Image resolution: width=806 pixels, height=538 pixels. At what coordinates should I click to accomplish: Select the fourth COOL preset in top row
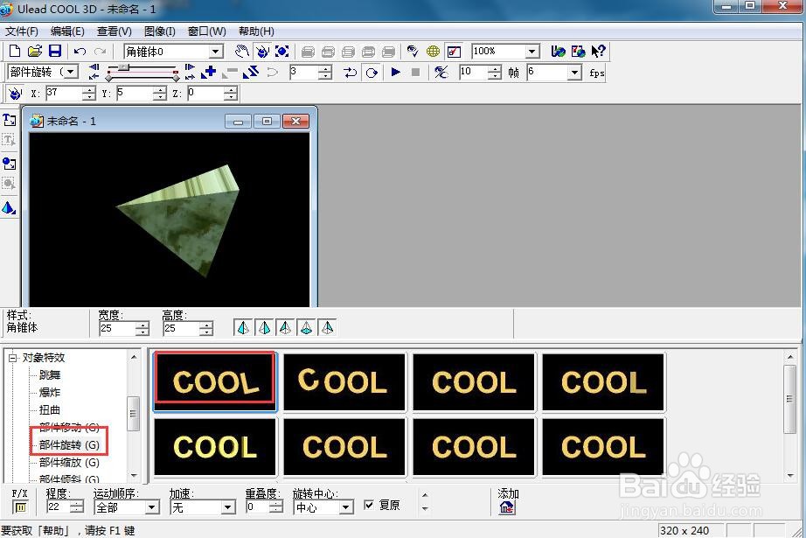[x=603, y=381]
